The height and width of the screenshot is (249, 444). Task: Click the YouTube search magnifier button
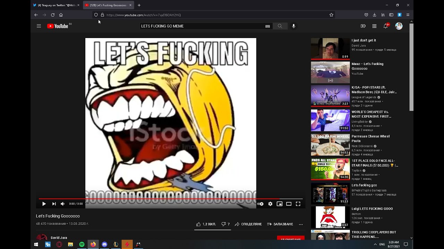pyautogui.click(x=280, y=26)
